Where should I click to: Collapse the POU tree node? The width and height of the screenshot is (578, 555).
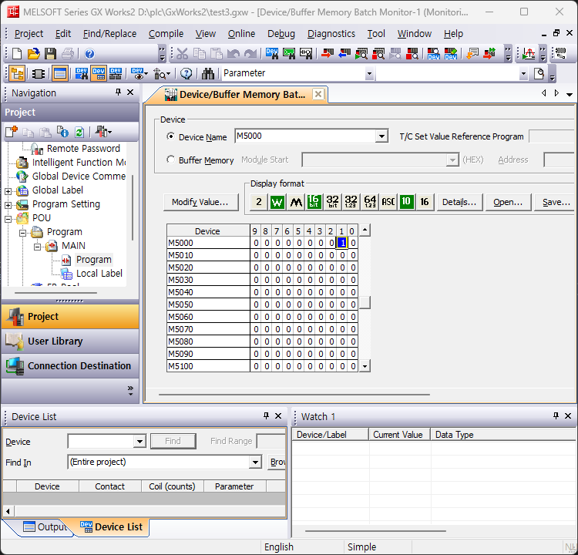click(x=8, y=219)
